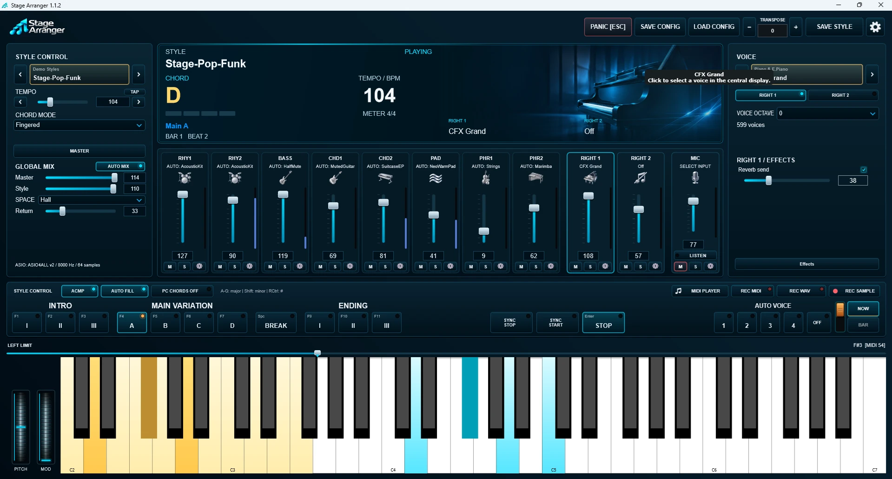The height and width of the screenshot is (479, 892).
Task: Click the MIC microphone input icon
Action: point(695,178)
